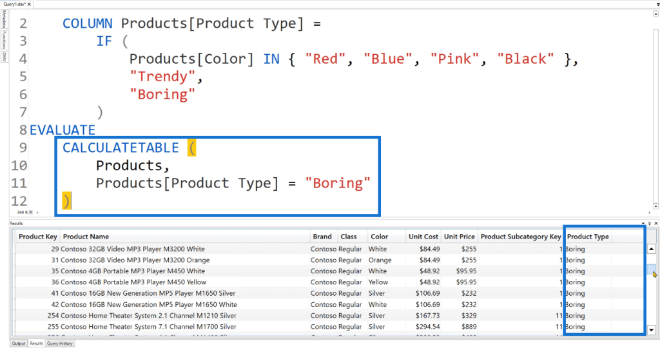Viewport: 660px width, 348px height.
Task: Switch to the Query History tab
Action: coord(60,343)
